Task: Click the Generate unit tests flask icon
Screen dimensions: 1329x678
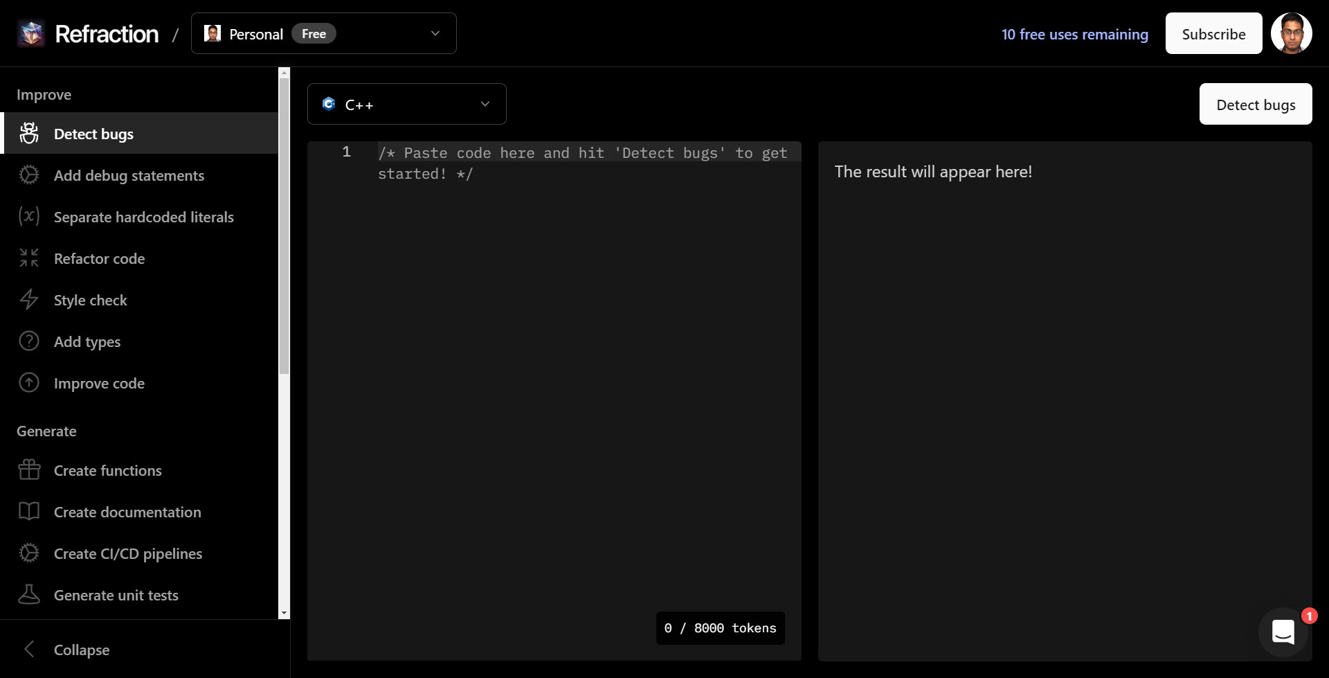Action: coord(29,595)
